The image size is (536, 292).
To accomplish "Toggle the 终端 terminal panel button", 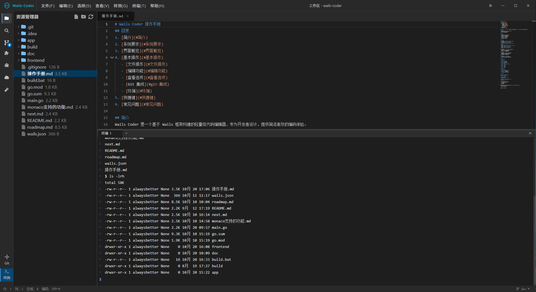I will click(x=7, y=274).
